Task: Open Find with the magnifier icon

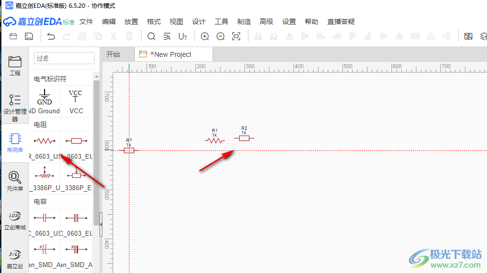Action: (151, 36)
